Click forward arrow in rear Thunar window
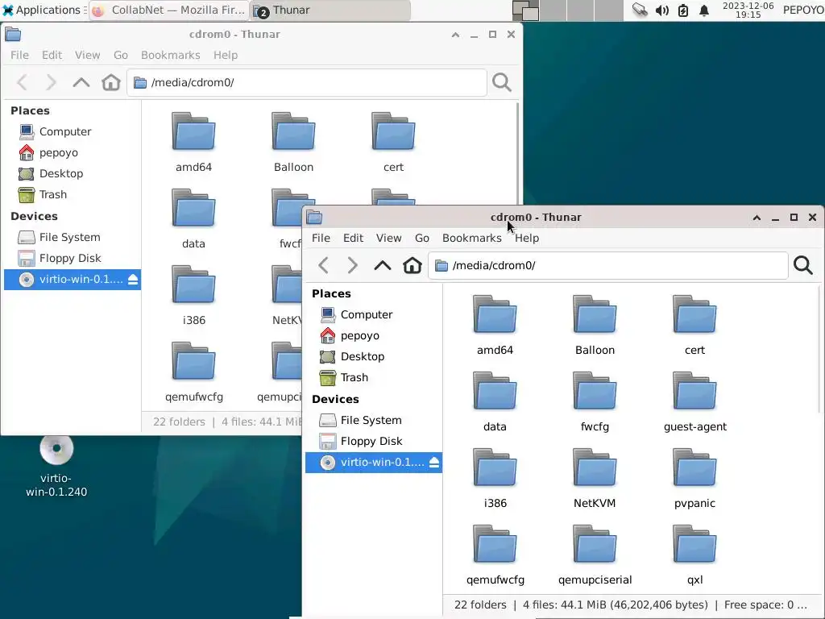Image resolution: width=825 pixels, height=619 pixels. click(x=51, y=82)
